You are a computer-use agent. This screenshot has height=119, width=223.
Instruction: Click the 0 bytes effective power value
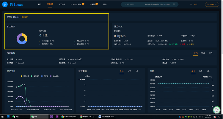[x=120, y=36]
